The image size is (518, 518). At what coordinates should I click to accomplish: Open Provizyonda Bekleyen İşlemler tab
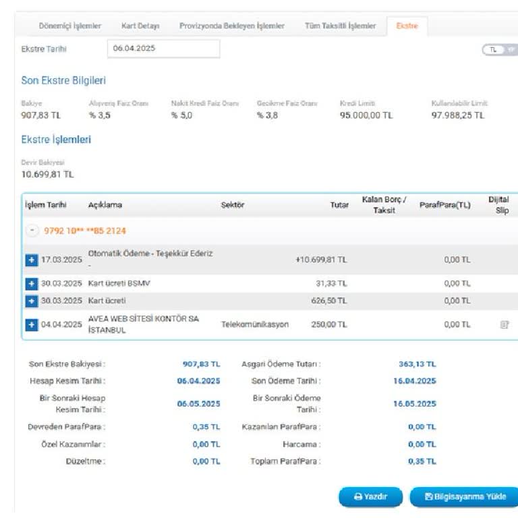[x=231, y=26]
